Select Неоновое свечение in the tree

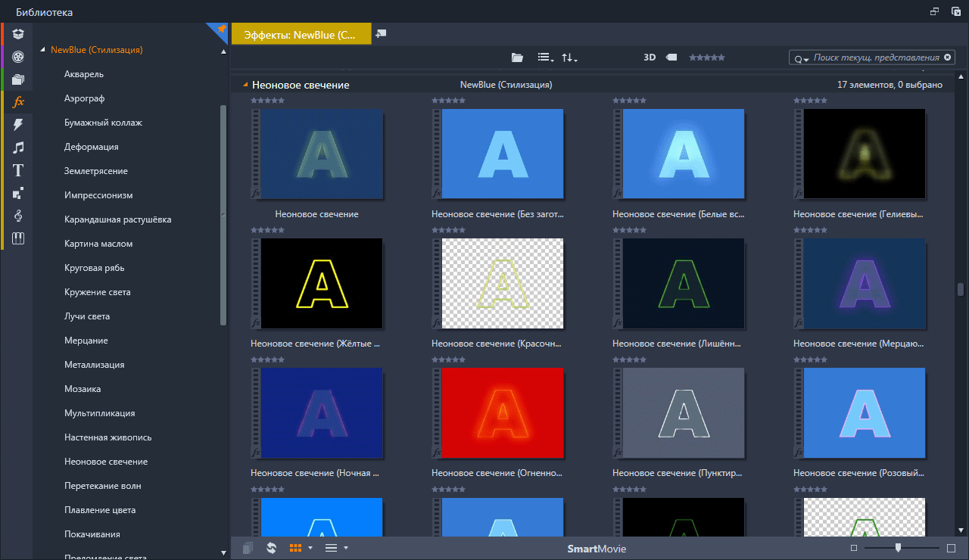(106, 462)
